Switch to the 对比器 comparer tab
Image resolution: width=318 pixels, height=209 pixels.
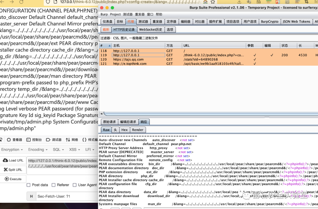coord(200,22)
